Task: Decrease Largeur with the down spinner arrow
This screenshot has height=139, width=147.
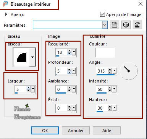Action: (x=29, y=91)
